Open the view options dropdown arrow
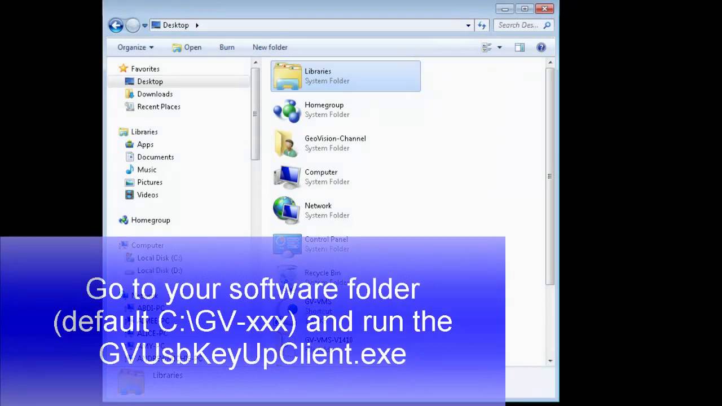 tap(499, 48)
